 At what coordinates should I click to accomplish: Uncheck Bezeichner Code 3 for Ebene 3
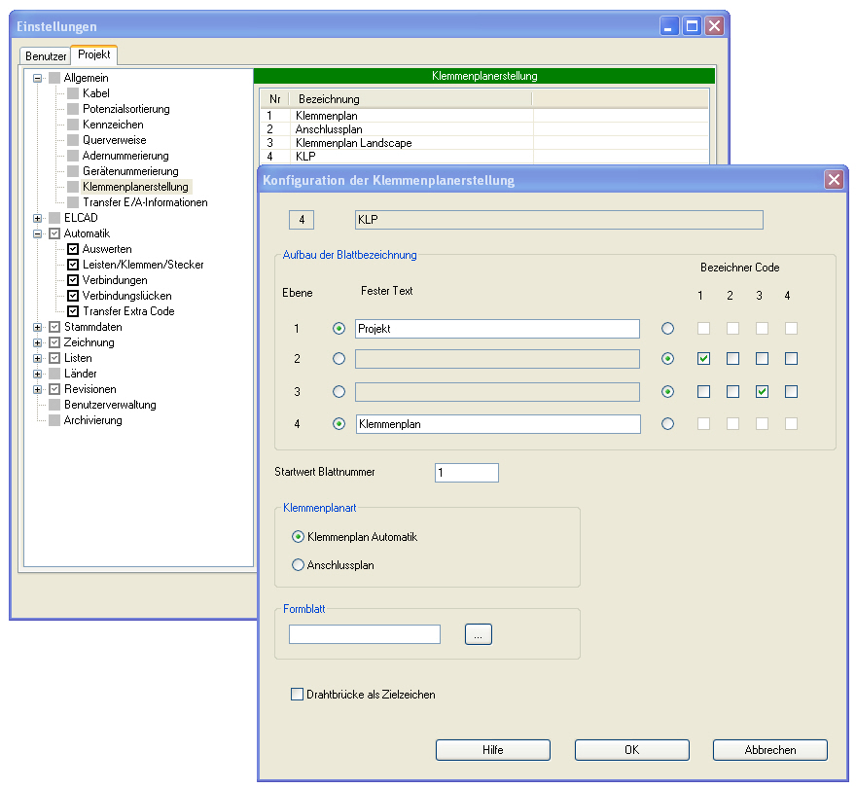point(762,391)
